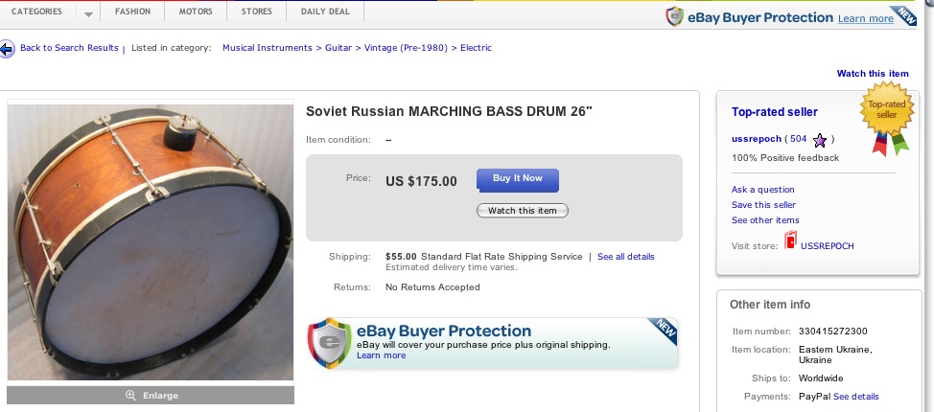
Task: Open PayPal See details link
Action: 855,397
